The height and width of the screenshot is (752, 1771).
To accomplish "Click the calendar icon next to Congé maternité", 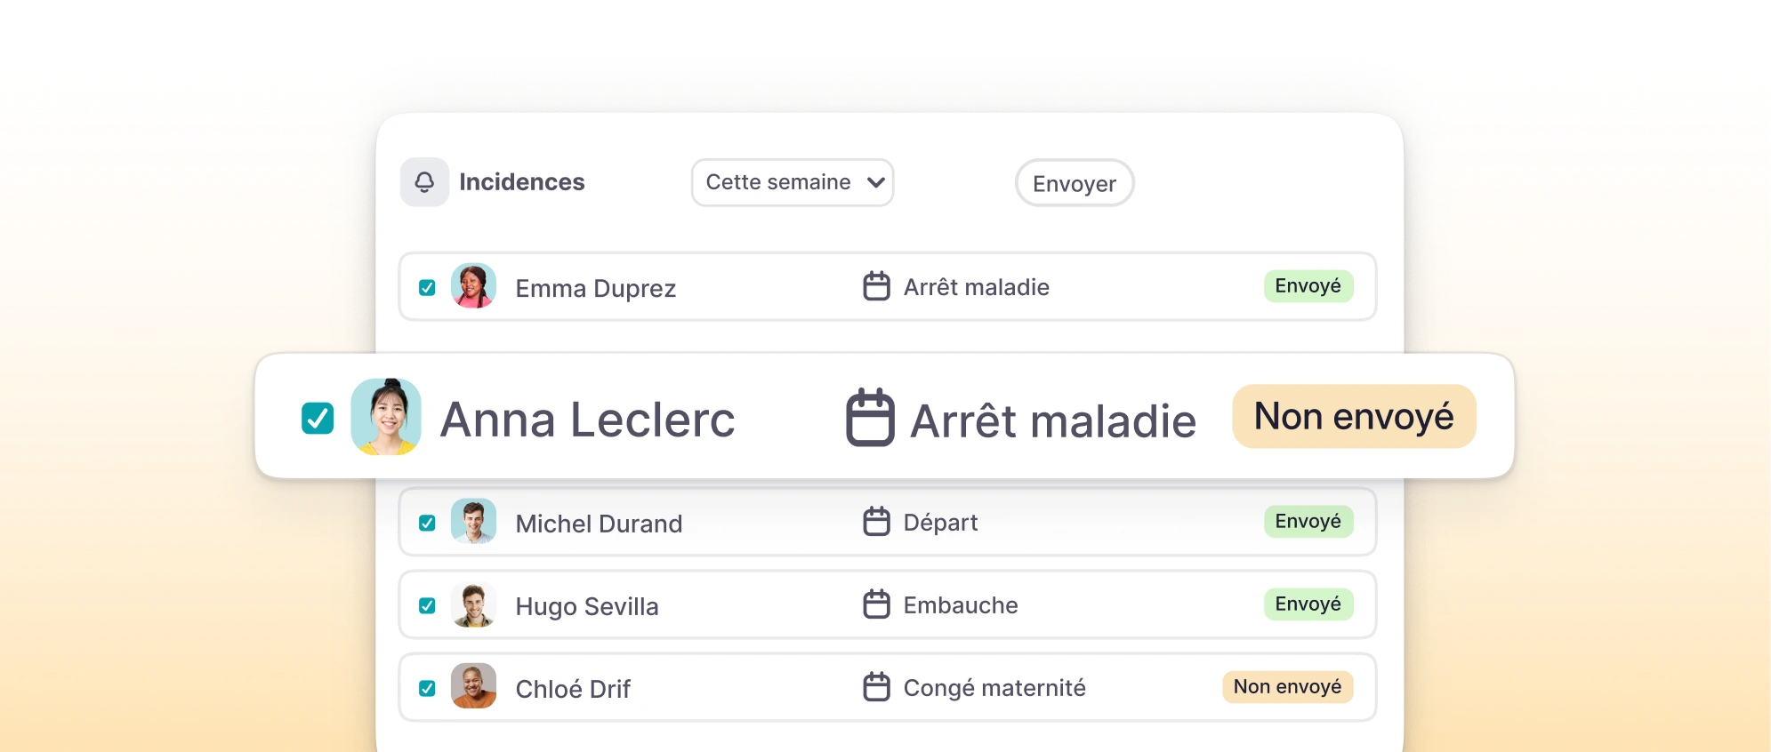I will coord(877,686).
